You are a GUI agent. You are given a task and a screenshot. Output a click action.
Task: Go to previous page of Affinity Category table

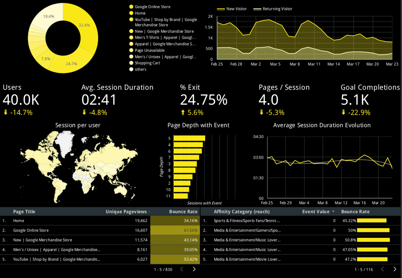tap(382, 269)
